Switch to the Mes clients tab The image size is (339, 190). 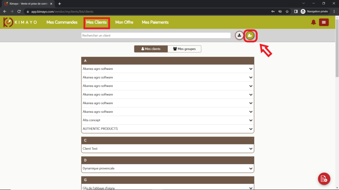(x=151, y=49)
